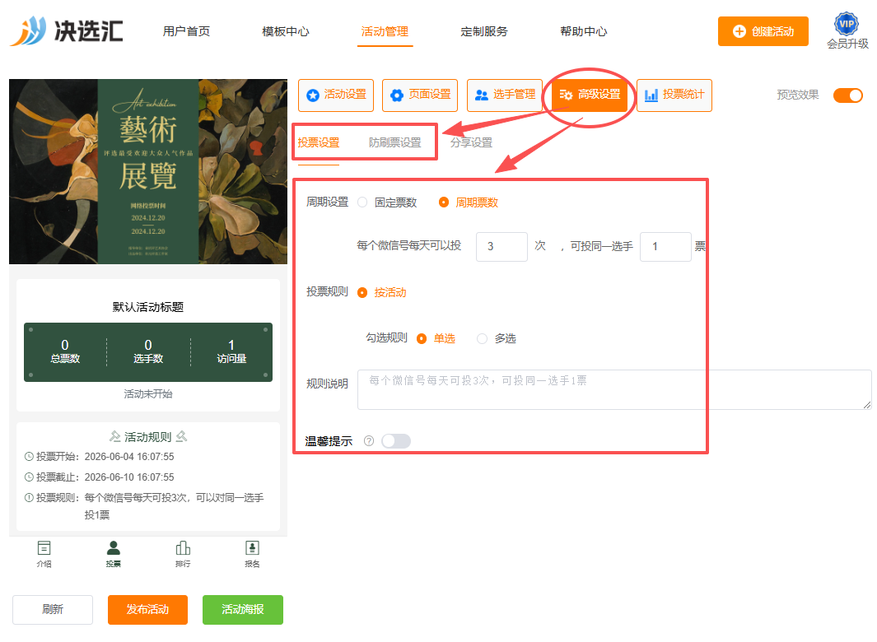Click the 创建活动 button
The height and width of the screenshot is (642, 877).
coord(763,31)
